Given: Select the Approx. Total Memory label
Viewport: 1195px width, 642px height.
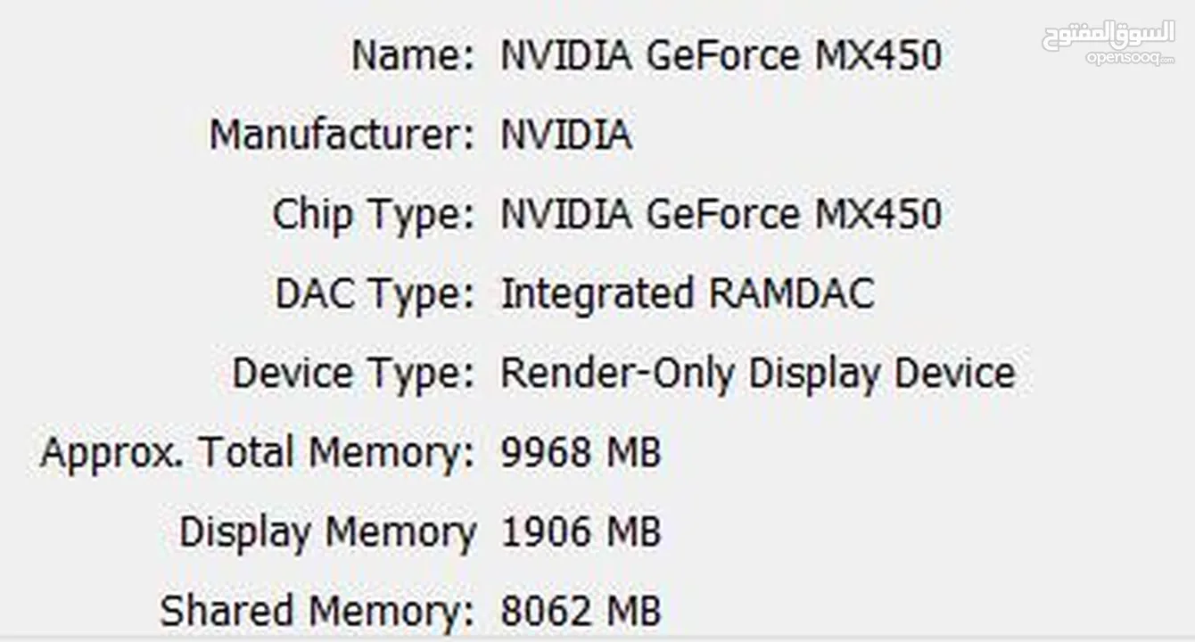Looking at the screenshot, I should pyautogui.click(x=257, y=453).
